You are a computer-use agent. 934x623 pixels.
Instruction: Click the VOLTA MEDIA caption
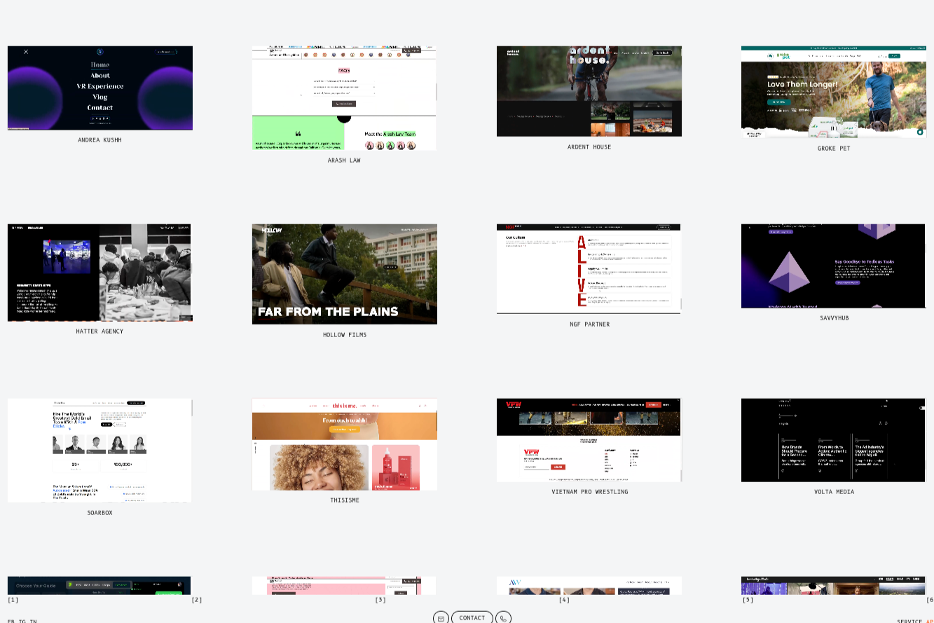pyautogui.click(x=834, y=492)
